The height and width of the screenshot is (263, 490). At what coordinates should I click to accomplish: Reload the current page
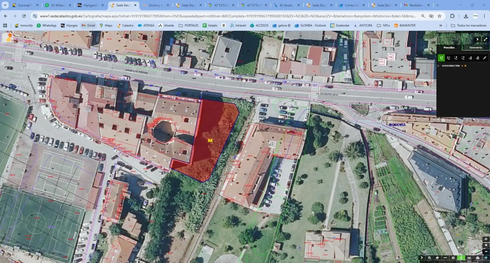[24, 16]
